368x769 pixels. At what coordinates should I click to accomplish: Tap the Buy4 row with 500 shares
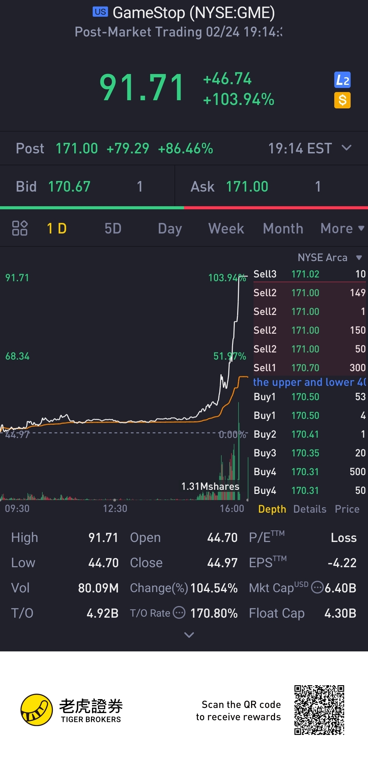coord(309,472)
